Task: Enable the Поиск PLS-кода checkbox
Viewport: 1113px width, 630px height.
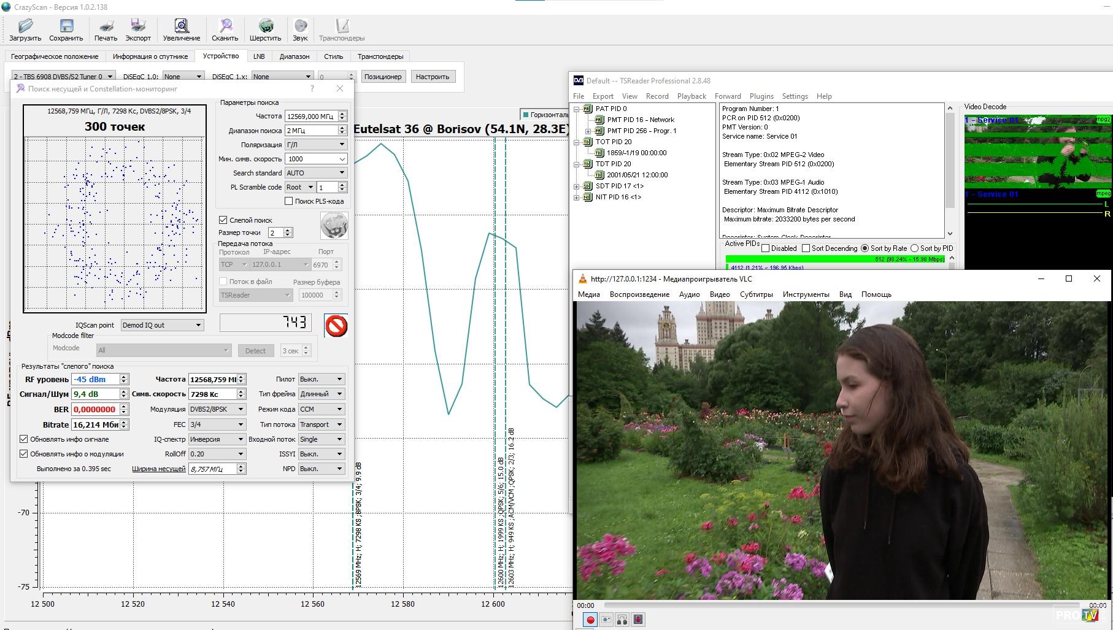Action: coord(288,201)
